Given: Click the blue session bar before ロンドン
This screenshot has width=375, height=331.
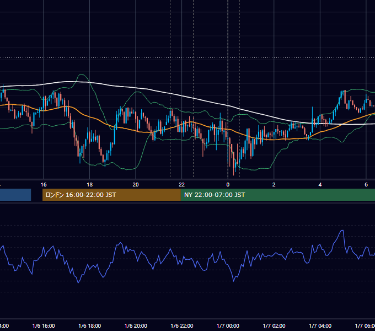Looking at the screenshot, I should (x=15, y=195).
